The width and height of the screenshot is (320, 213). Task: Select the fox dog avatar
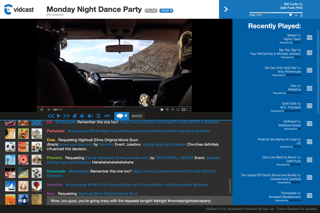[x=23, y=134]
